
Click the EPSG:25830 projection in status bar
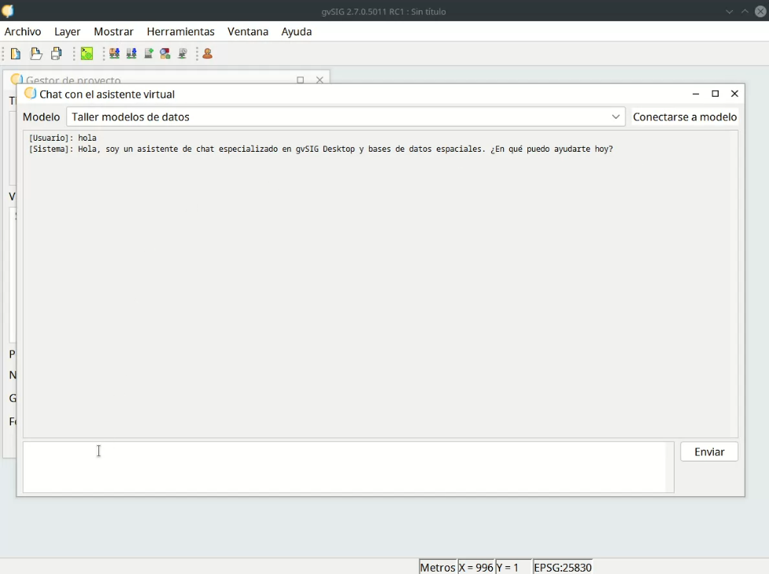[x=563, y=567]
